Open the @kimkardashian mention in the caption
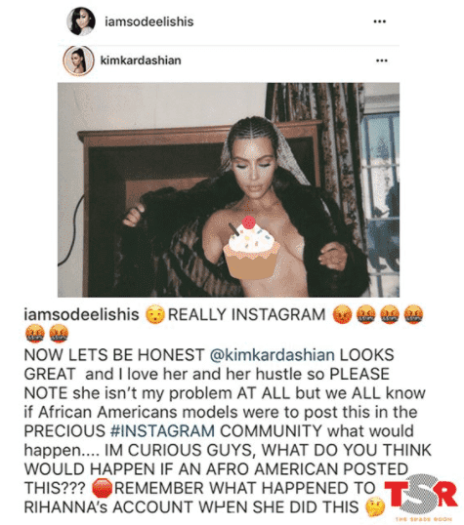This screenshot has height=525, width=464. click(272, 355)
